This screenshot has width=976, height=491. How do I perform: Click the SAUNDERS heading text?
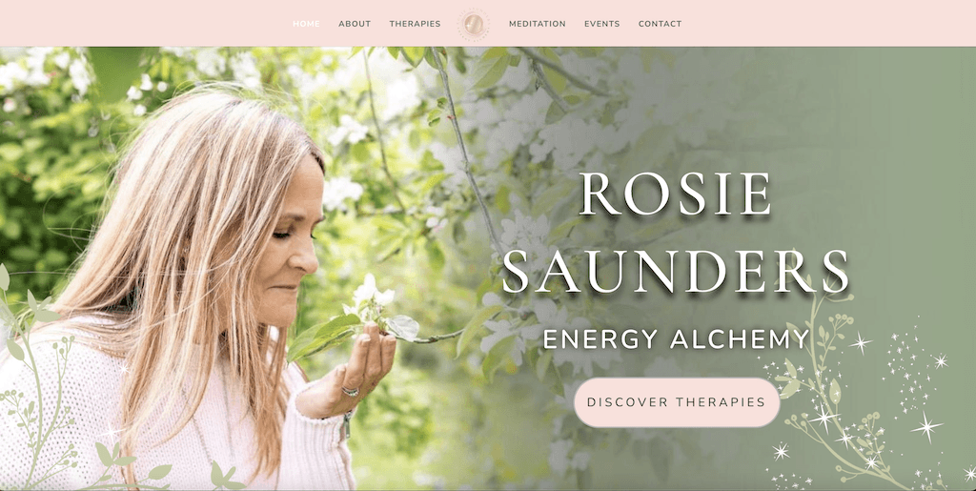click(x=676, y=272)
